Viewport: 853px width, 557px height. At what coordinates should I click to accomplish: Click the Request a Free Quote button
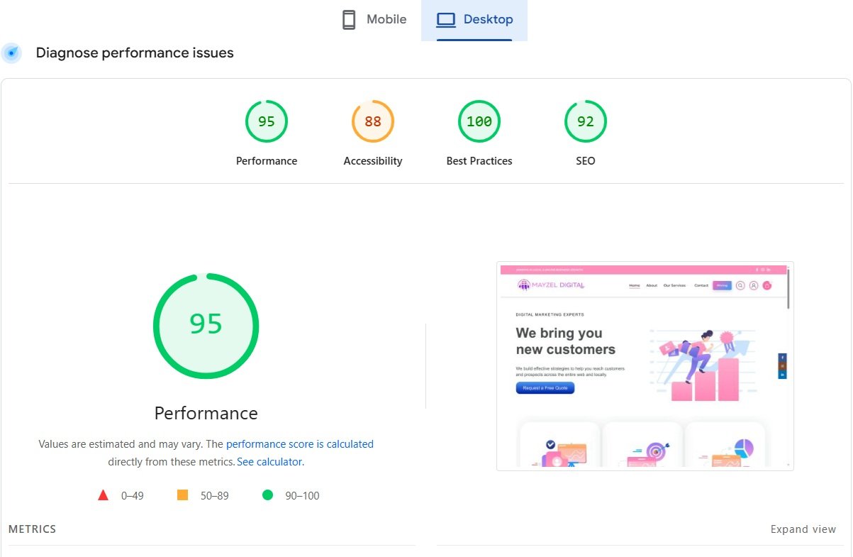545,387
